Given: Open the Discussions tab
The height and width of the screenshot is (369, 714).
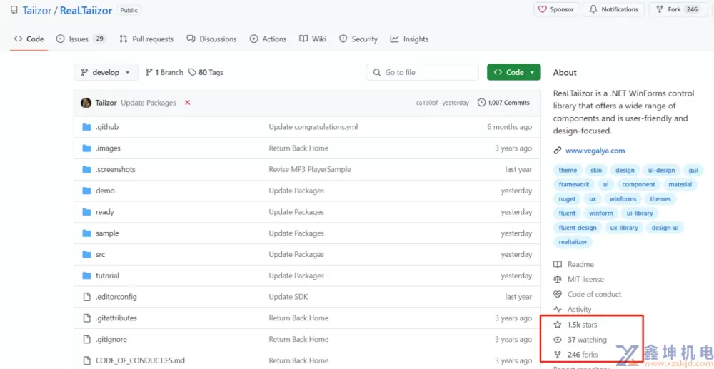Looking at the screenshot, I should click(212, 39).
